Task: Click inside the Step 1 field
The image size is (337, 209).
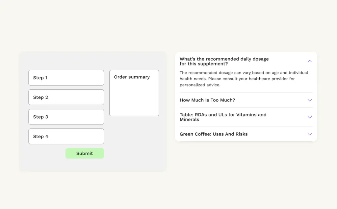Action: click(66, 78)
